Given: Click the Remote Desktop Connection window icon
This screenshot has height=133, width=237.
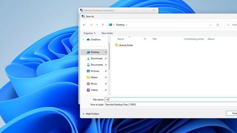Looking at the screenshot, I should pos(81,10).
